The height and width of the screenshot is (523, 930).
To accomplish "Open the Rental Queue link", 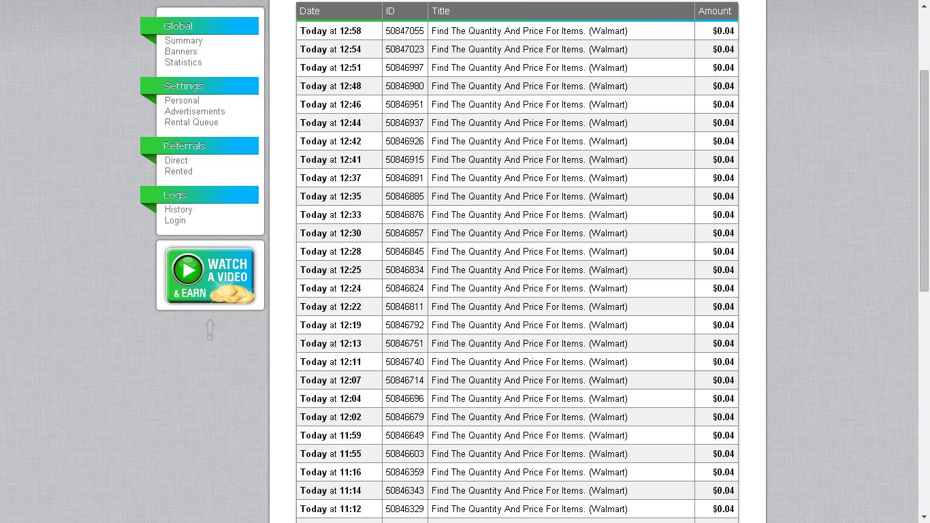I will coord(191,123).
